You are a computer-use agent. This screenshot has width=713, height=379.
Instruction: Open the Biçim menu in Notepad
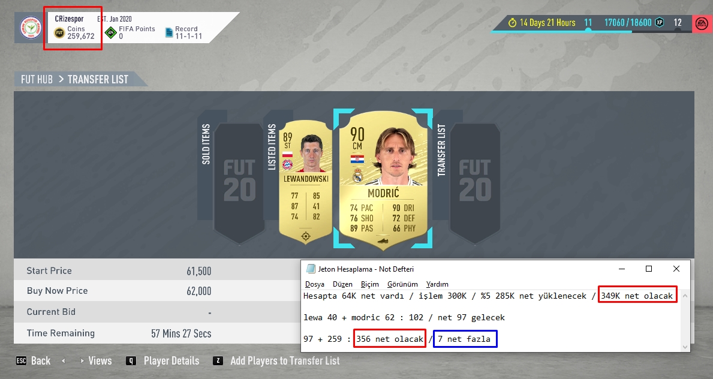click(x=369, y=284)
